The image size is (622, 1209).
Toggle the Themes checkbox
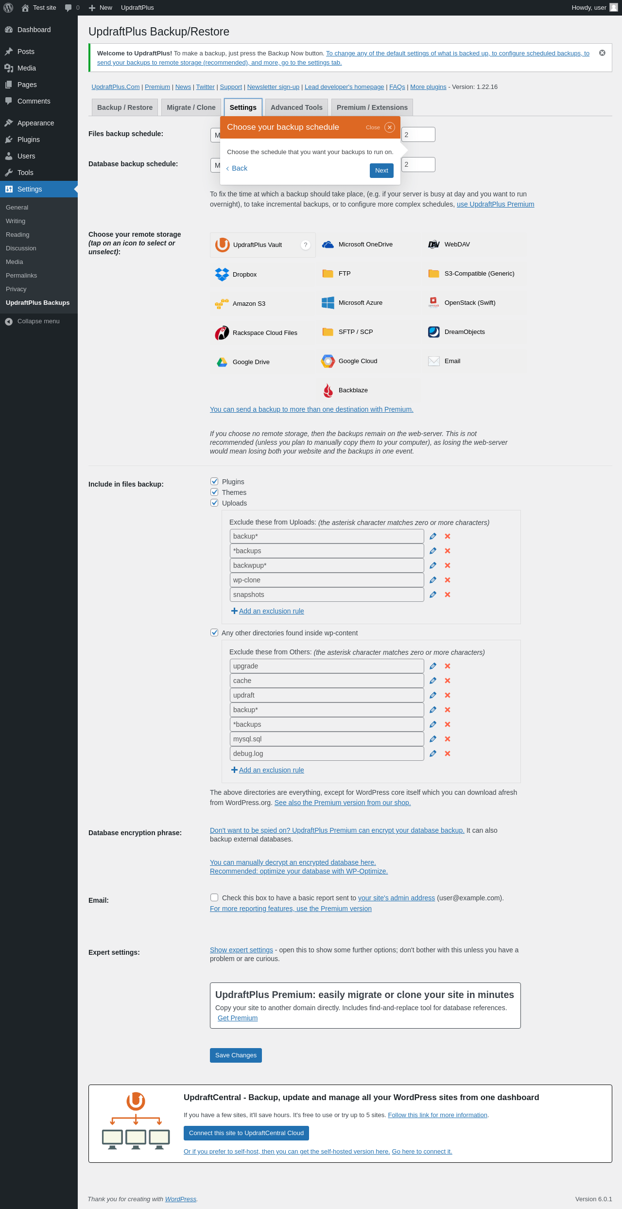pos(214,492)
